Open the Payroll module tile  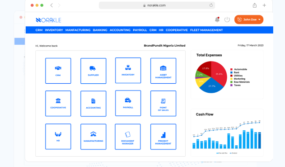128,103
